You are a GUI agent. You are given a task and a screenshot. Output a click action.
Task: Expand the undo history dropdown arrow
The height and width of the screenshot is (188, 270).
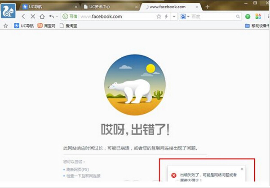point(57,17)
